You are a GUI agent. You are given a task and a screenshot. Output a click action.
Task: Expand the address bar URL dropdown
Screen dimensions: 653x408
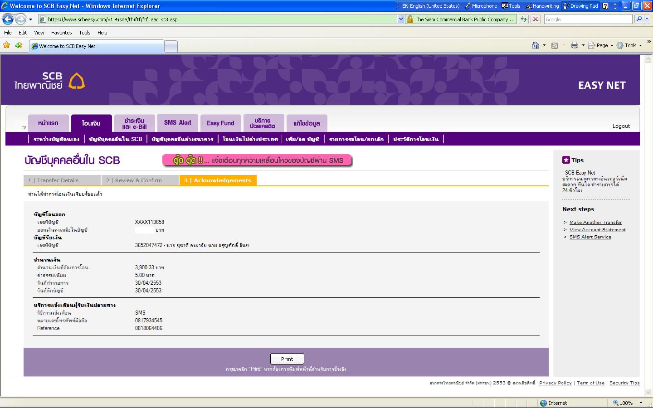pyautogui.click(x=400, y=19)
